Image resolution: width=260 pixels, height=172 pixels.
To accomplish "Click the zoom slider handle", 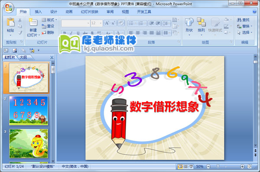I will tap(218, 166).
